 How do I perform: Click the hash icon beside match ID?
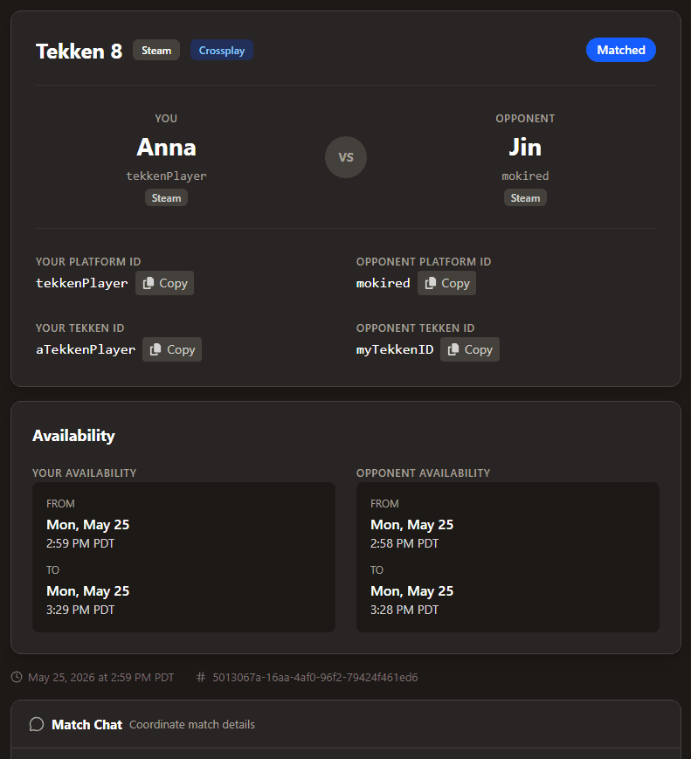pyautogui.click(x=200, y=677)
